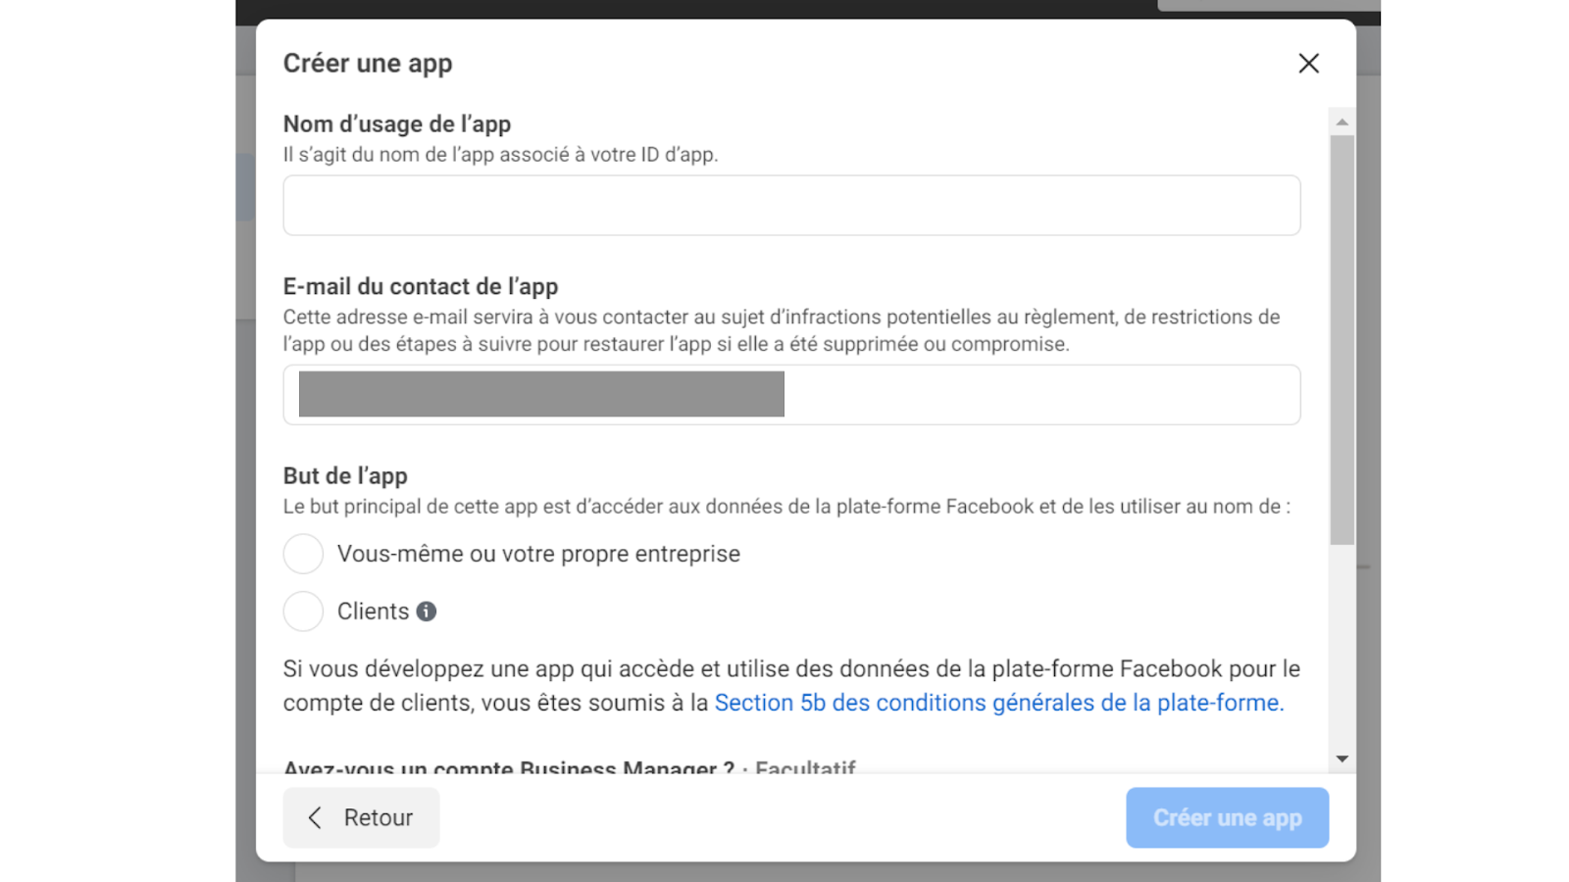The image size is (1569, 882).
Task: Click the info icon next to Clients
Action: click(426, 612)
